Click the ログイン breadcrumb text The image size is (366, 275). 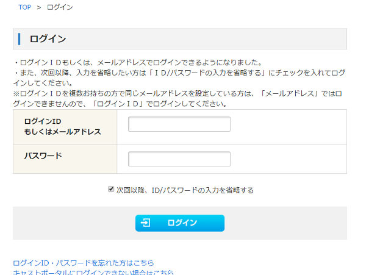coord(60,7)
